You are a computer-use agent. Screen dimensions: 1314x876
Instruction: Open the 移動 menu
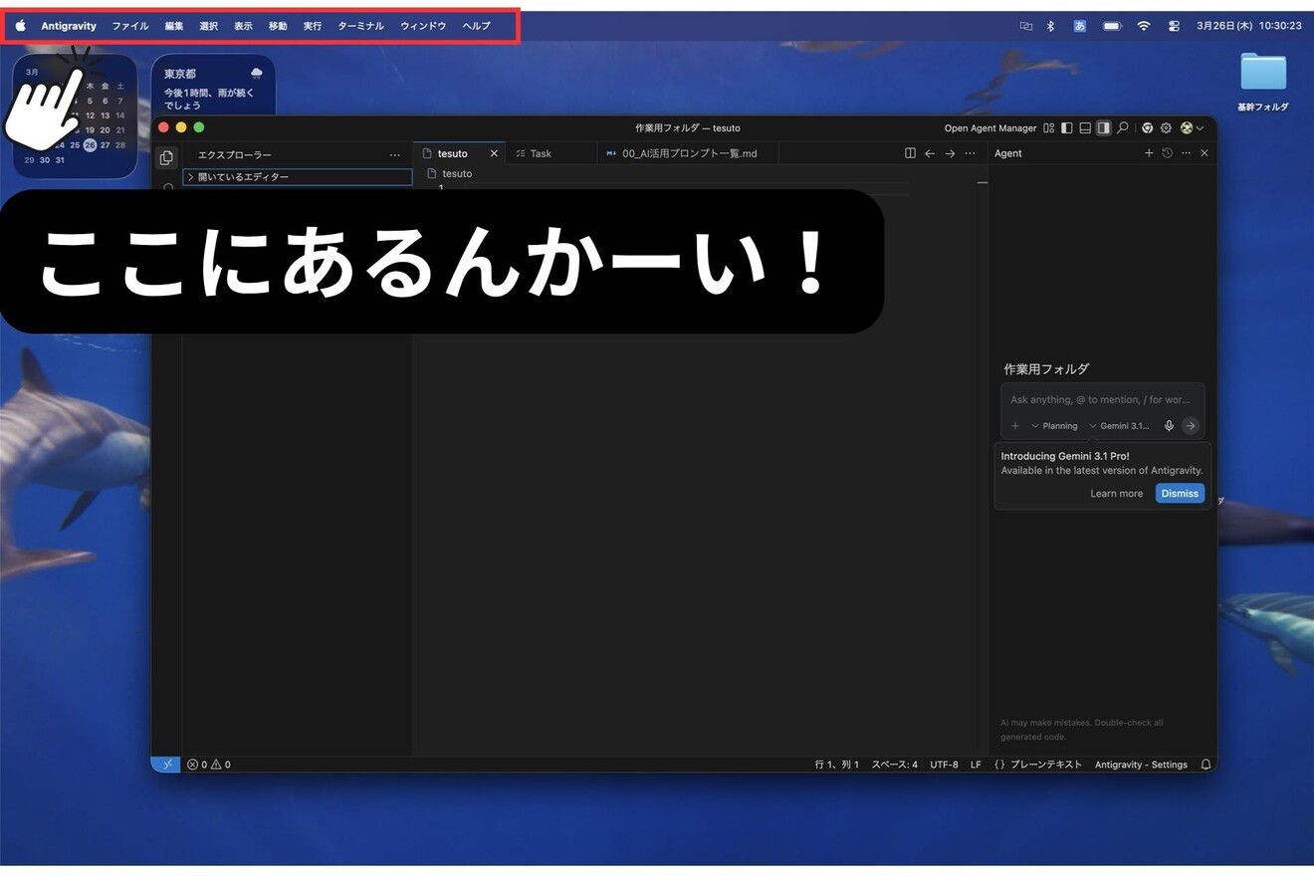pyautogui.click(x=278, y=26)
